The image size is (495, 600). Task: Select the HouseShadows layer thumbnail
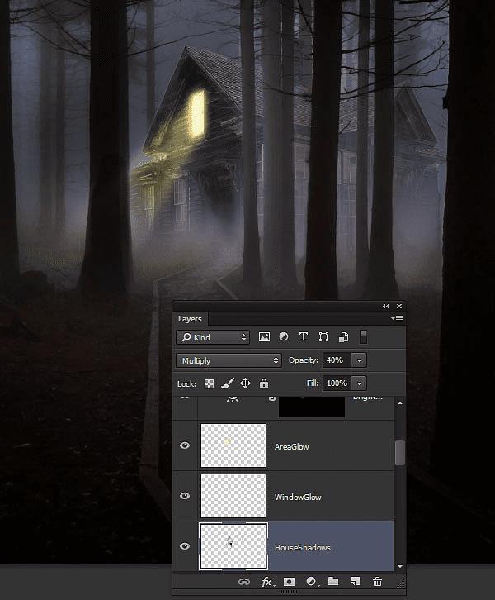click(233, 546)
